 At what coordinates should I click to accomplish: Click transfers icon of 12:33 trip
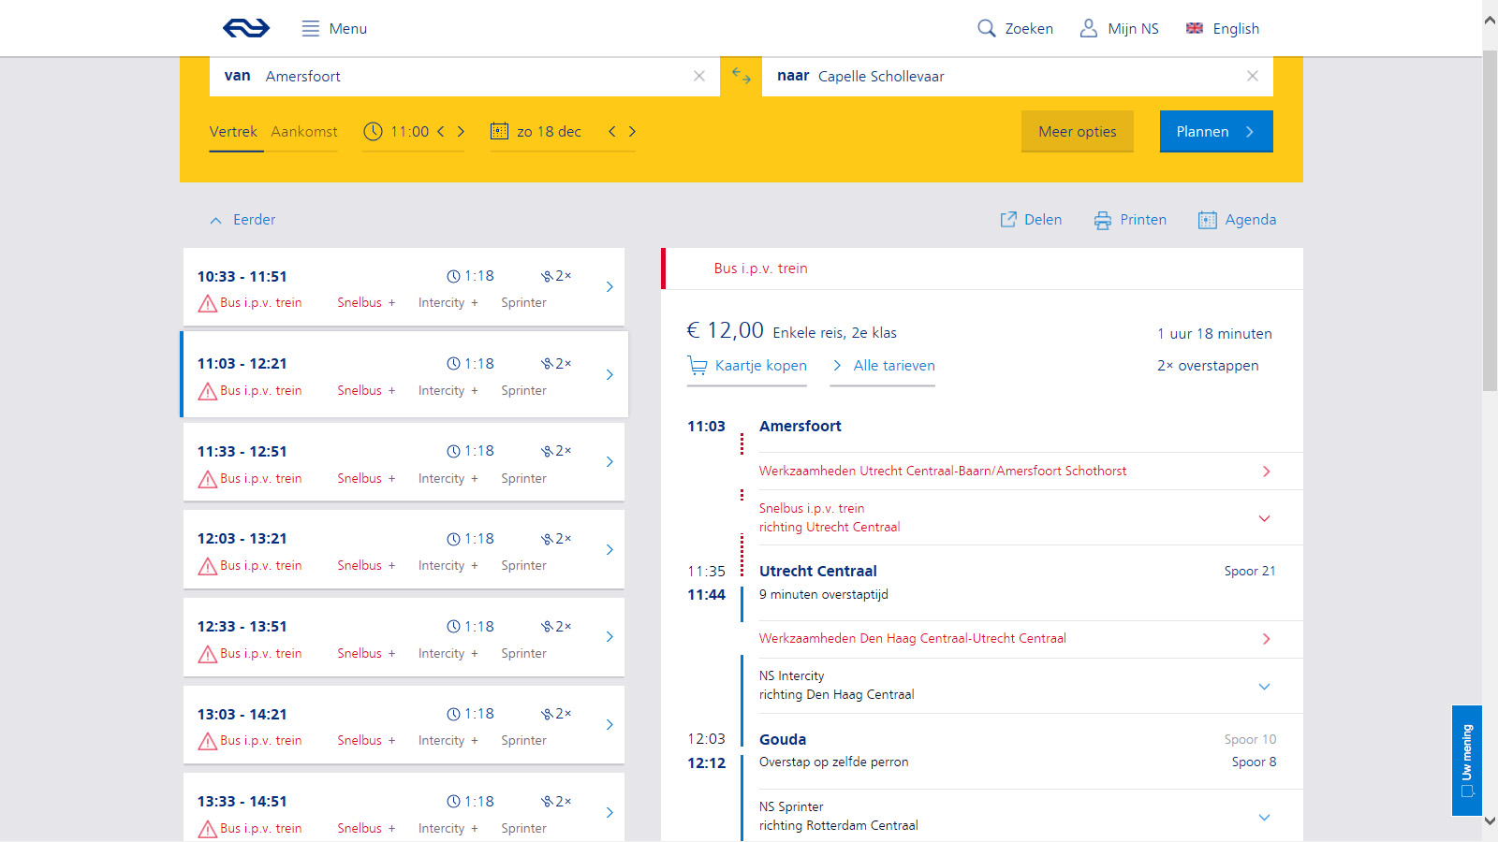(x=547, y=627)
